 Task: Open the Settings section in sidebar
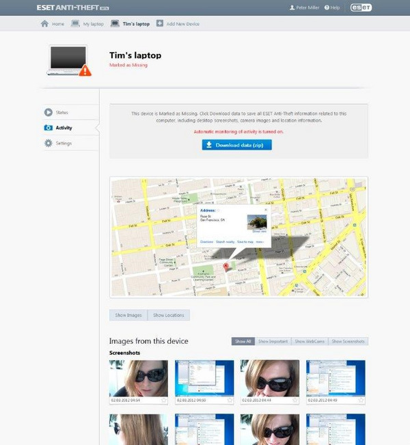pyautogui.click(x=64, y=144)
